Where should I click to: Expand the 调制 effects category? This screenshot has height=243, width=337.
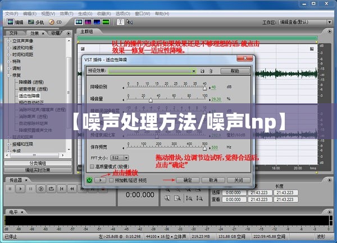tap(8, 68)
